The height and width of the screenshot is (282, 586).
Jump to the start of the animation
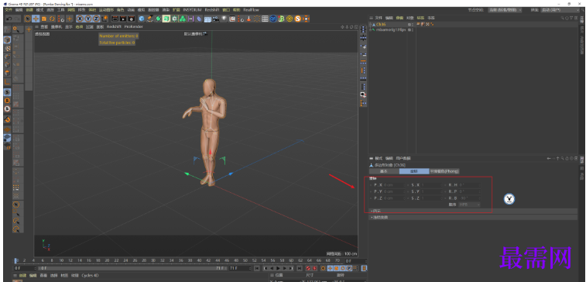[x=257, y=268]
